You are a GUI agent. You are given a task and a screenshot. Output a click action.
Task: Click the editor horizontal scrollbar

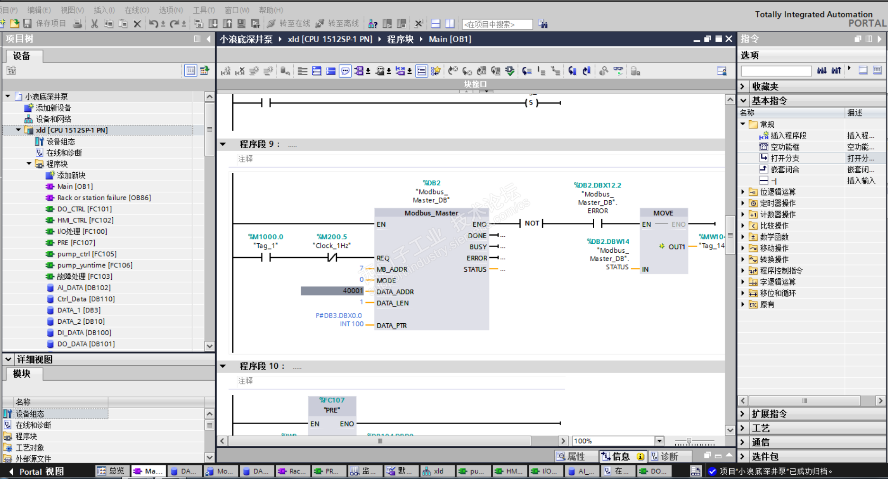pos(379,441)
